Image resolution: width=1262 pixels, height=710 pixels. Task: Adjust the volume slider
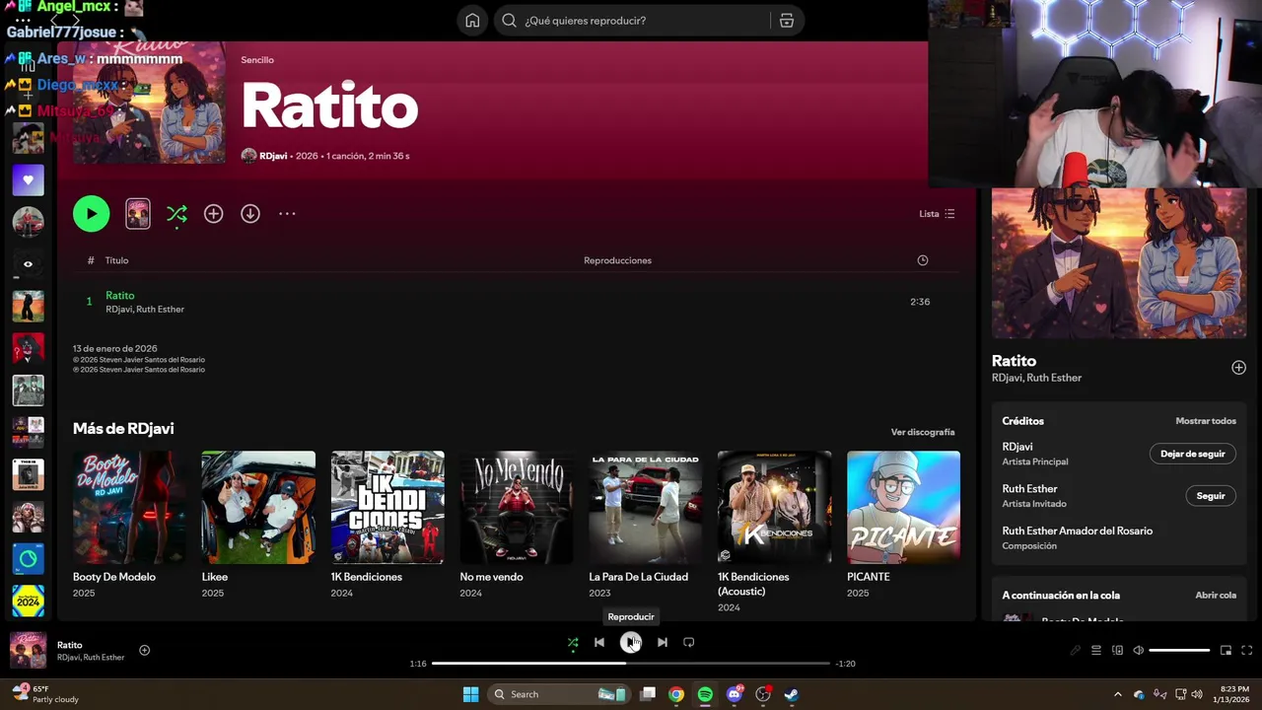coord(1179,651)
